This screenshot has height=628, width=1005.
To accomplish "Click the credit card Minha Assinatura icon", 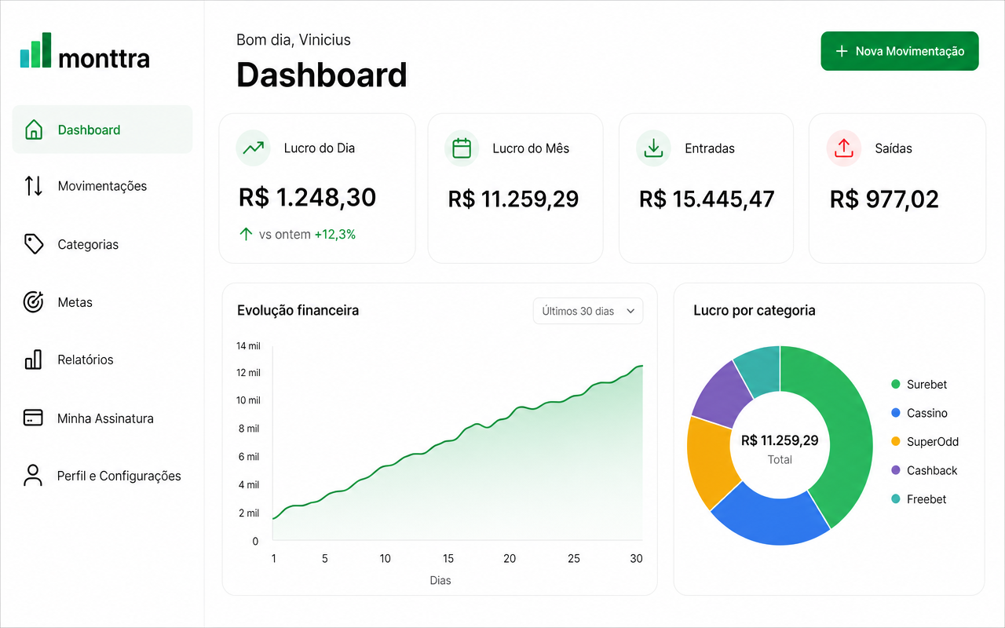I will [x=33, y=418].
